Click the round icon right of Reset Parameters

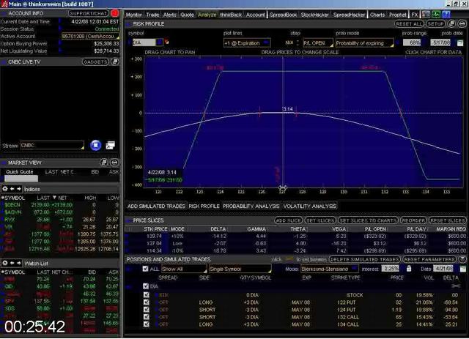click(462, 259)
